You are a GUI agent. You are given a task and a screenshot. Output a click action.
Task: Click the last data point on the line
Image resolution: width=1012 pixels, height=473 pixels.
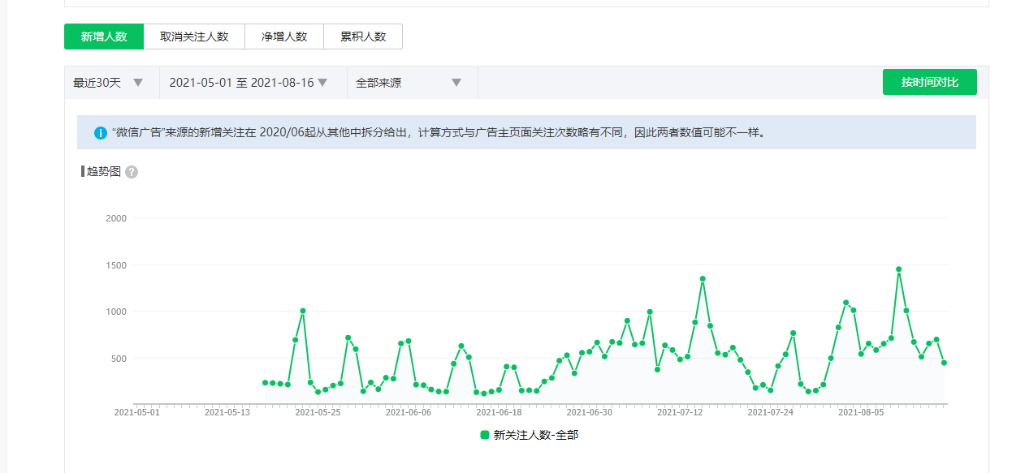944,363
